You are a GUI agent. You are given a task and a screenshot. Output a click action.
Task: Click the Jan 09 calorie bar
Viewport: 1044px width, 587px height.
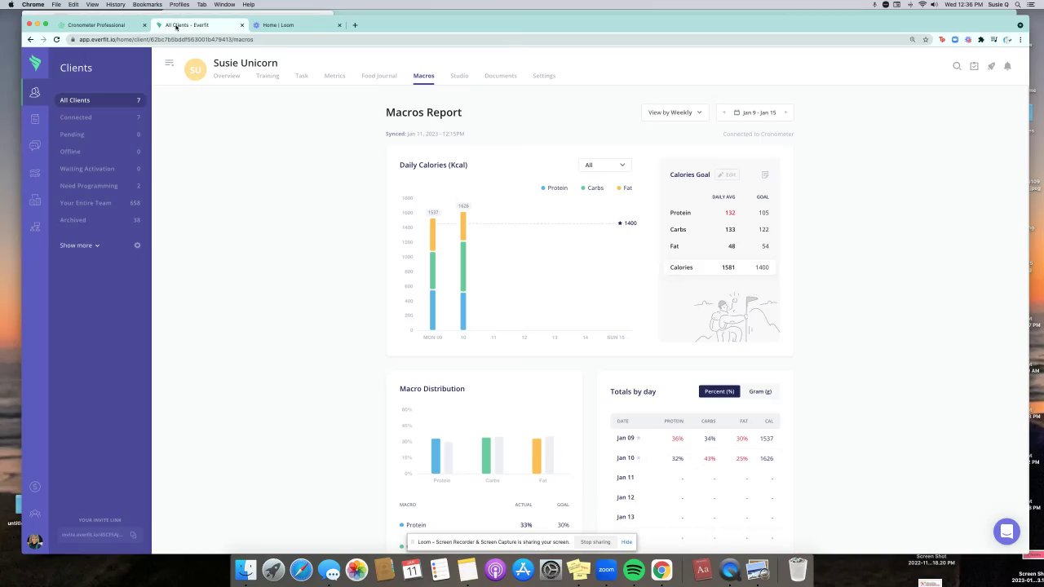(432, 273)
